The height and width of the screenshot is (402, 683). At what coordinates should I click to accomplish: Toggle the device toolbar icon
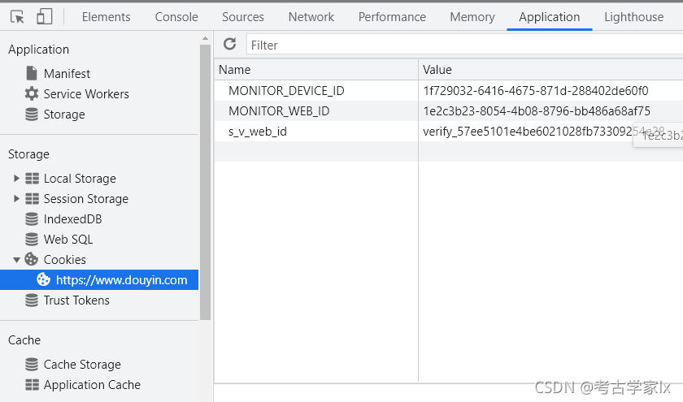[44, 17]
